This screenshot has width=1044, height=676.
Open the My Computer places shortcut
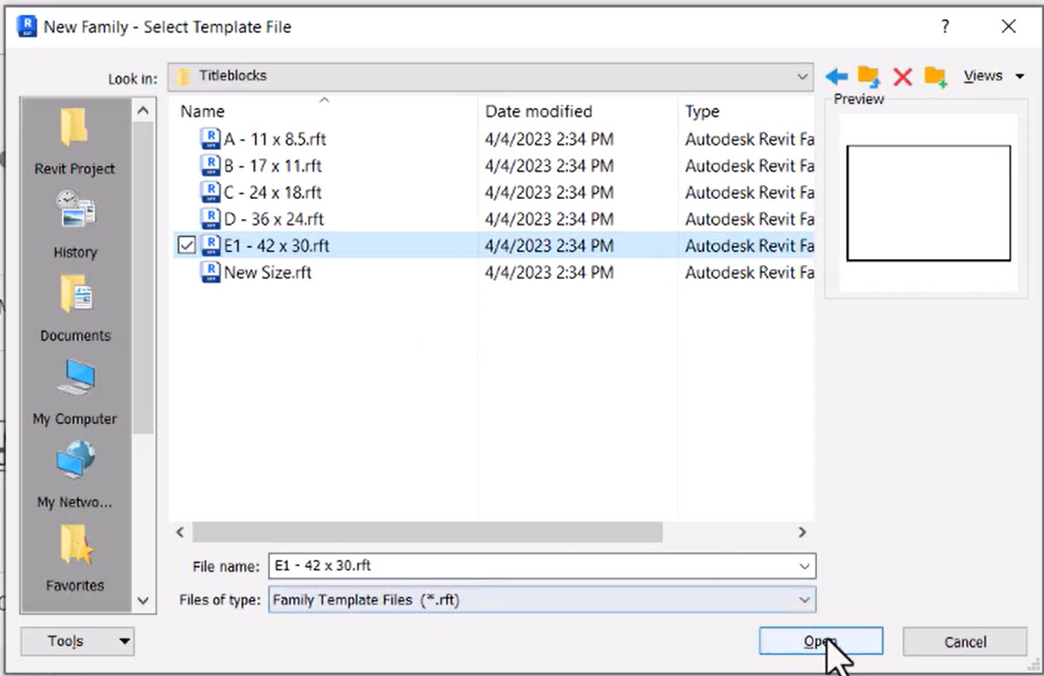(x=75, y=392)
